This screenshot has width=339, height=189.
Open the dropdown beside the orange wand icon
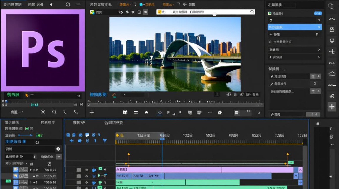click(x=134, y=95)
